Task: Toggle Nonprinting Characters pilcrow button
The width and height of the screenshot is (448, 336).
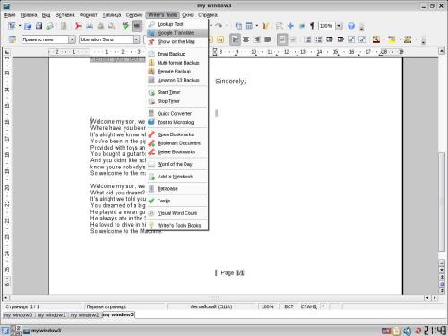Action: point(312,26)
